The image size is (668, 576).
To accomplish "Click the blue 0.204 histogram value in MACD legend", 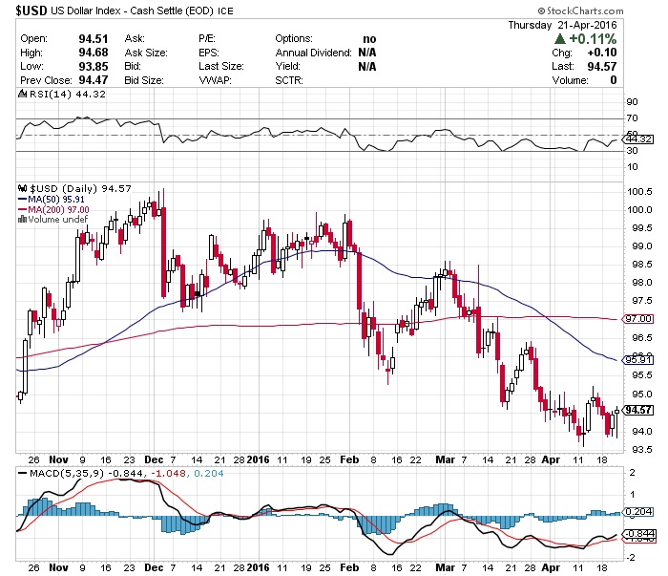I will tap(209, 473).
